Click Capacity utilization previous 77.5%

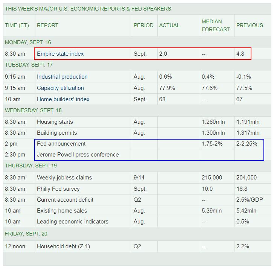click(x=244, y=88)
